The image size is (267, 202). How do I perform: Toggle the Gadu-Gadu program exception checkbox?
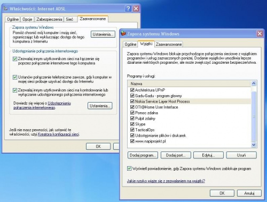click(x=132, y=96)
